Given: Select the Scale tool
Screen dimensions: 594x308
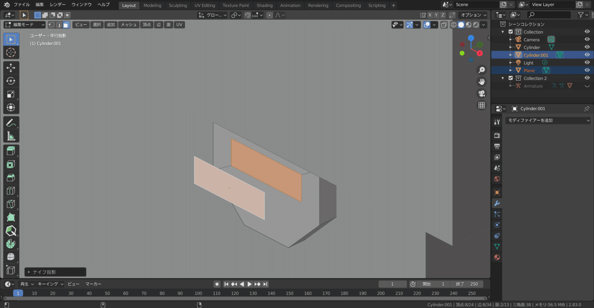Looking at the screenshot, I should (x=11, y=94).
